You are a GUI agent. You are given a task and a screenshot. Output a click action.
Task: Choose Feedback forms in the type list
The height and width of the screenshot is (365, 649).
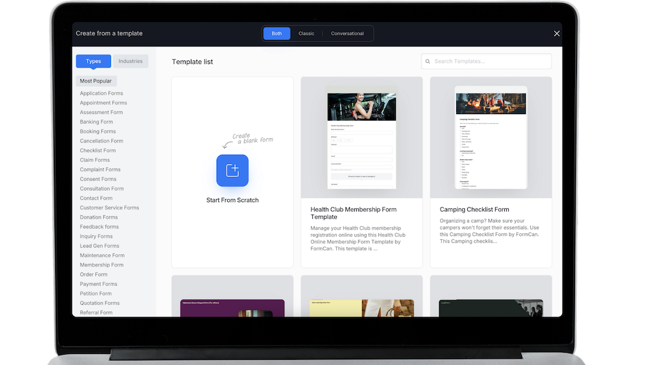pyautogui.click(x=99, y=226)
